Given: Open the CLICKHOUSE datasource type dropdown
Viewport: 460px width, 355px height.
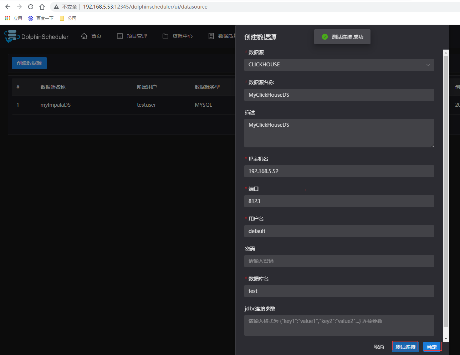Looking at the screenshot, I should [x=339, y=65].
